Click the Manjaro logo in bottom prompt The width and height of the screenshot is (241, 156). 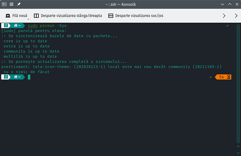(x=6, y=77)
